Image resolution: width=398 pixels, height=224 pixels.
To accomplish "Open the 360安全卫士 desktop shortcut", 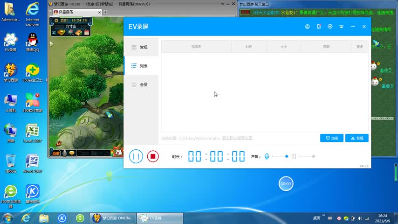I will pos(33,73).
